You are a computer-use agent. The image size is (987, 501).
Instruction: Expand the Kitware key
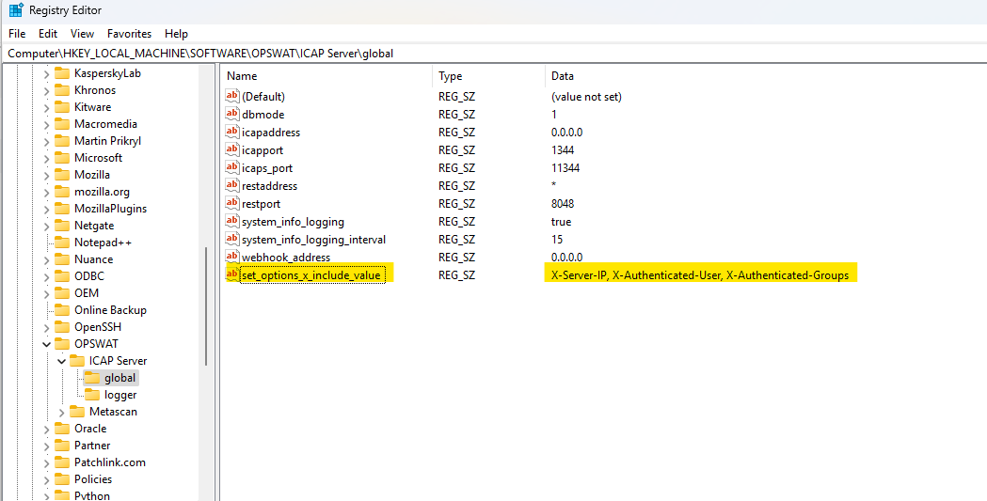(46, 107)
